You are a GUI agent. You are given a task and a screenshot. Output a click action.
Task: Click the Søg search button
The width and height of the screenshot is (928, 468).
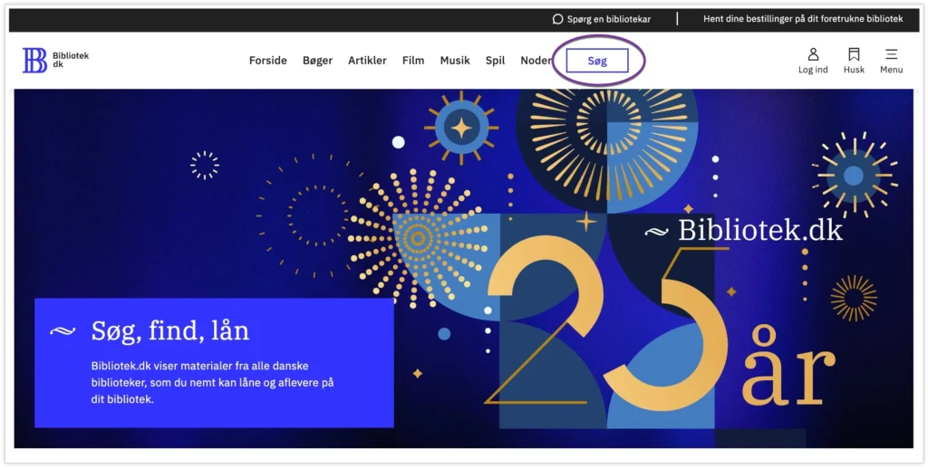(597, 61)
